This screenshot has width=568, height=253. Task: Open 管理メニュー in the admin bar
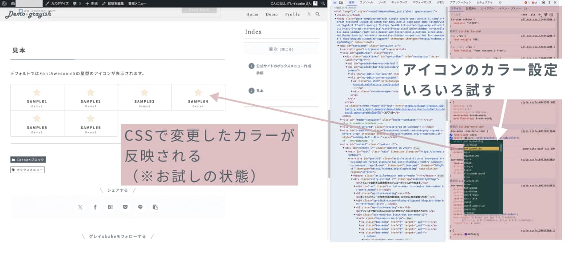[x=137, y=3]
